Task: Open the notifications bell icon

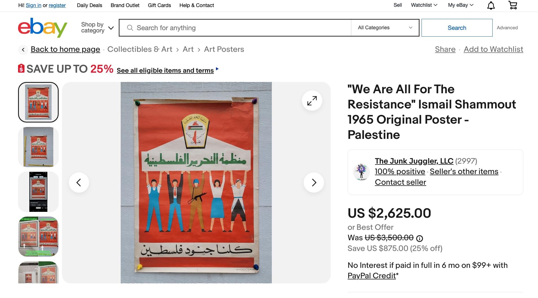Action: point(491,5)
